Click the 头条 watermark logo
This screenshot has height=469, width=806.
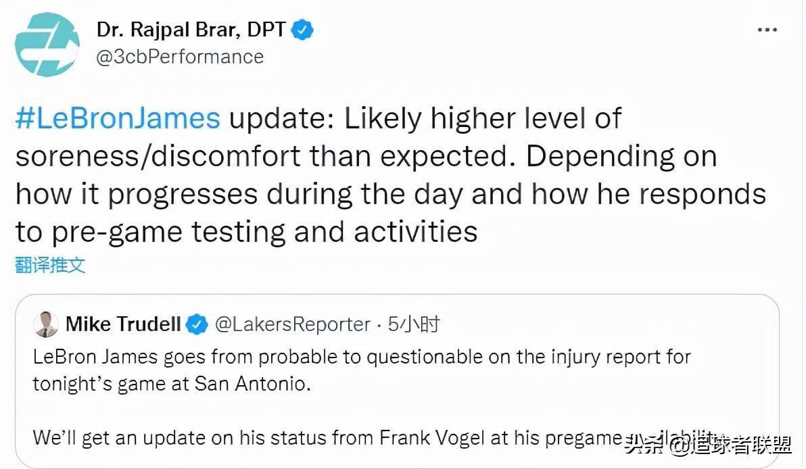(644, 445)
